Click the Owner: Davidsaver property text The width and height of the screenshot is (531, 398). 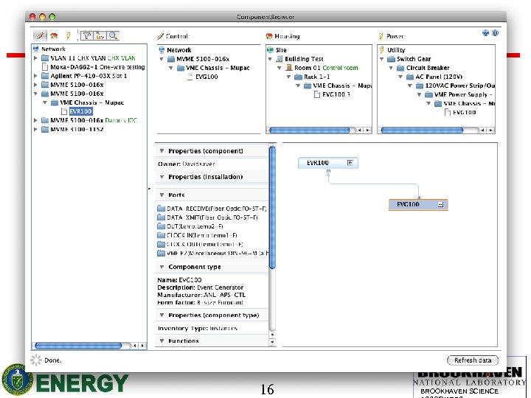187,164
